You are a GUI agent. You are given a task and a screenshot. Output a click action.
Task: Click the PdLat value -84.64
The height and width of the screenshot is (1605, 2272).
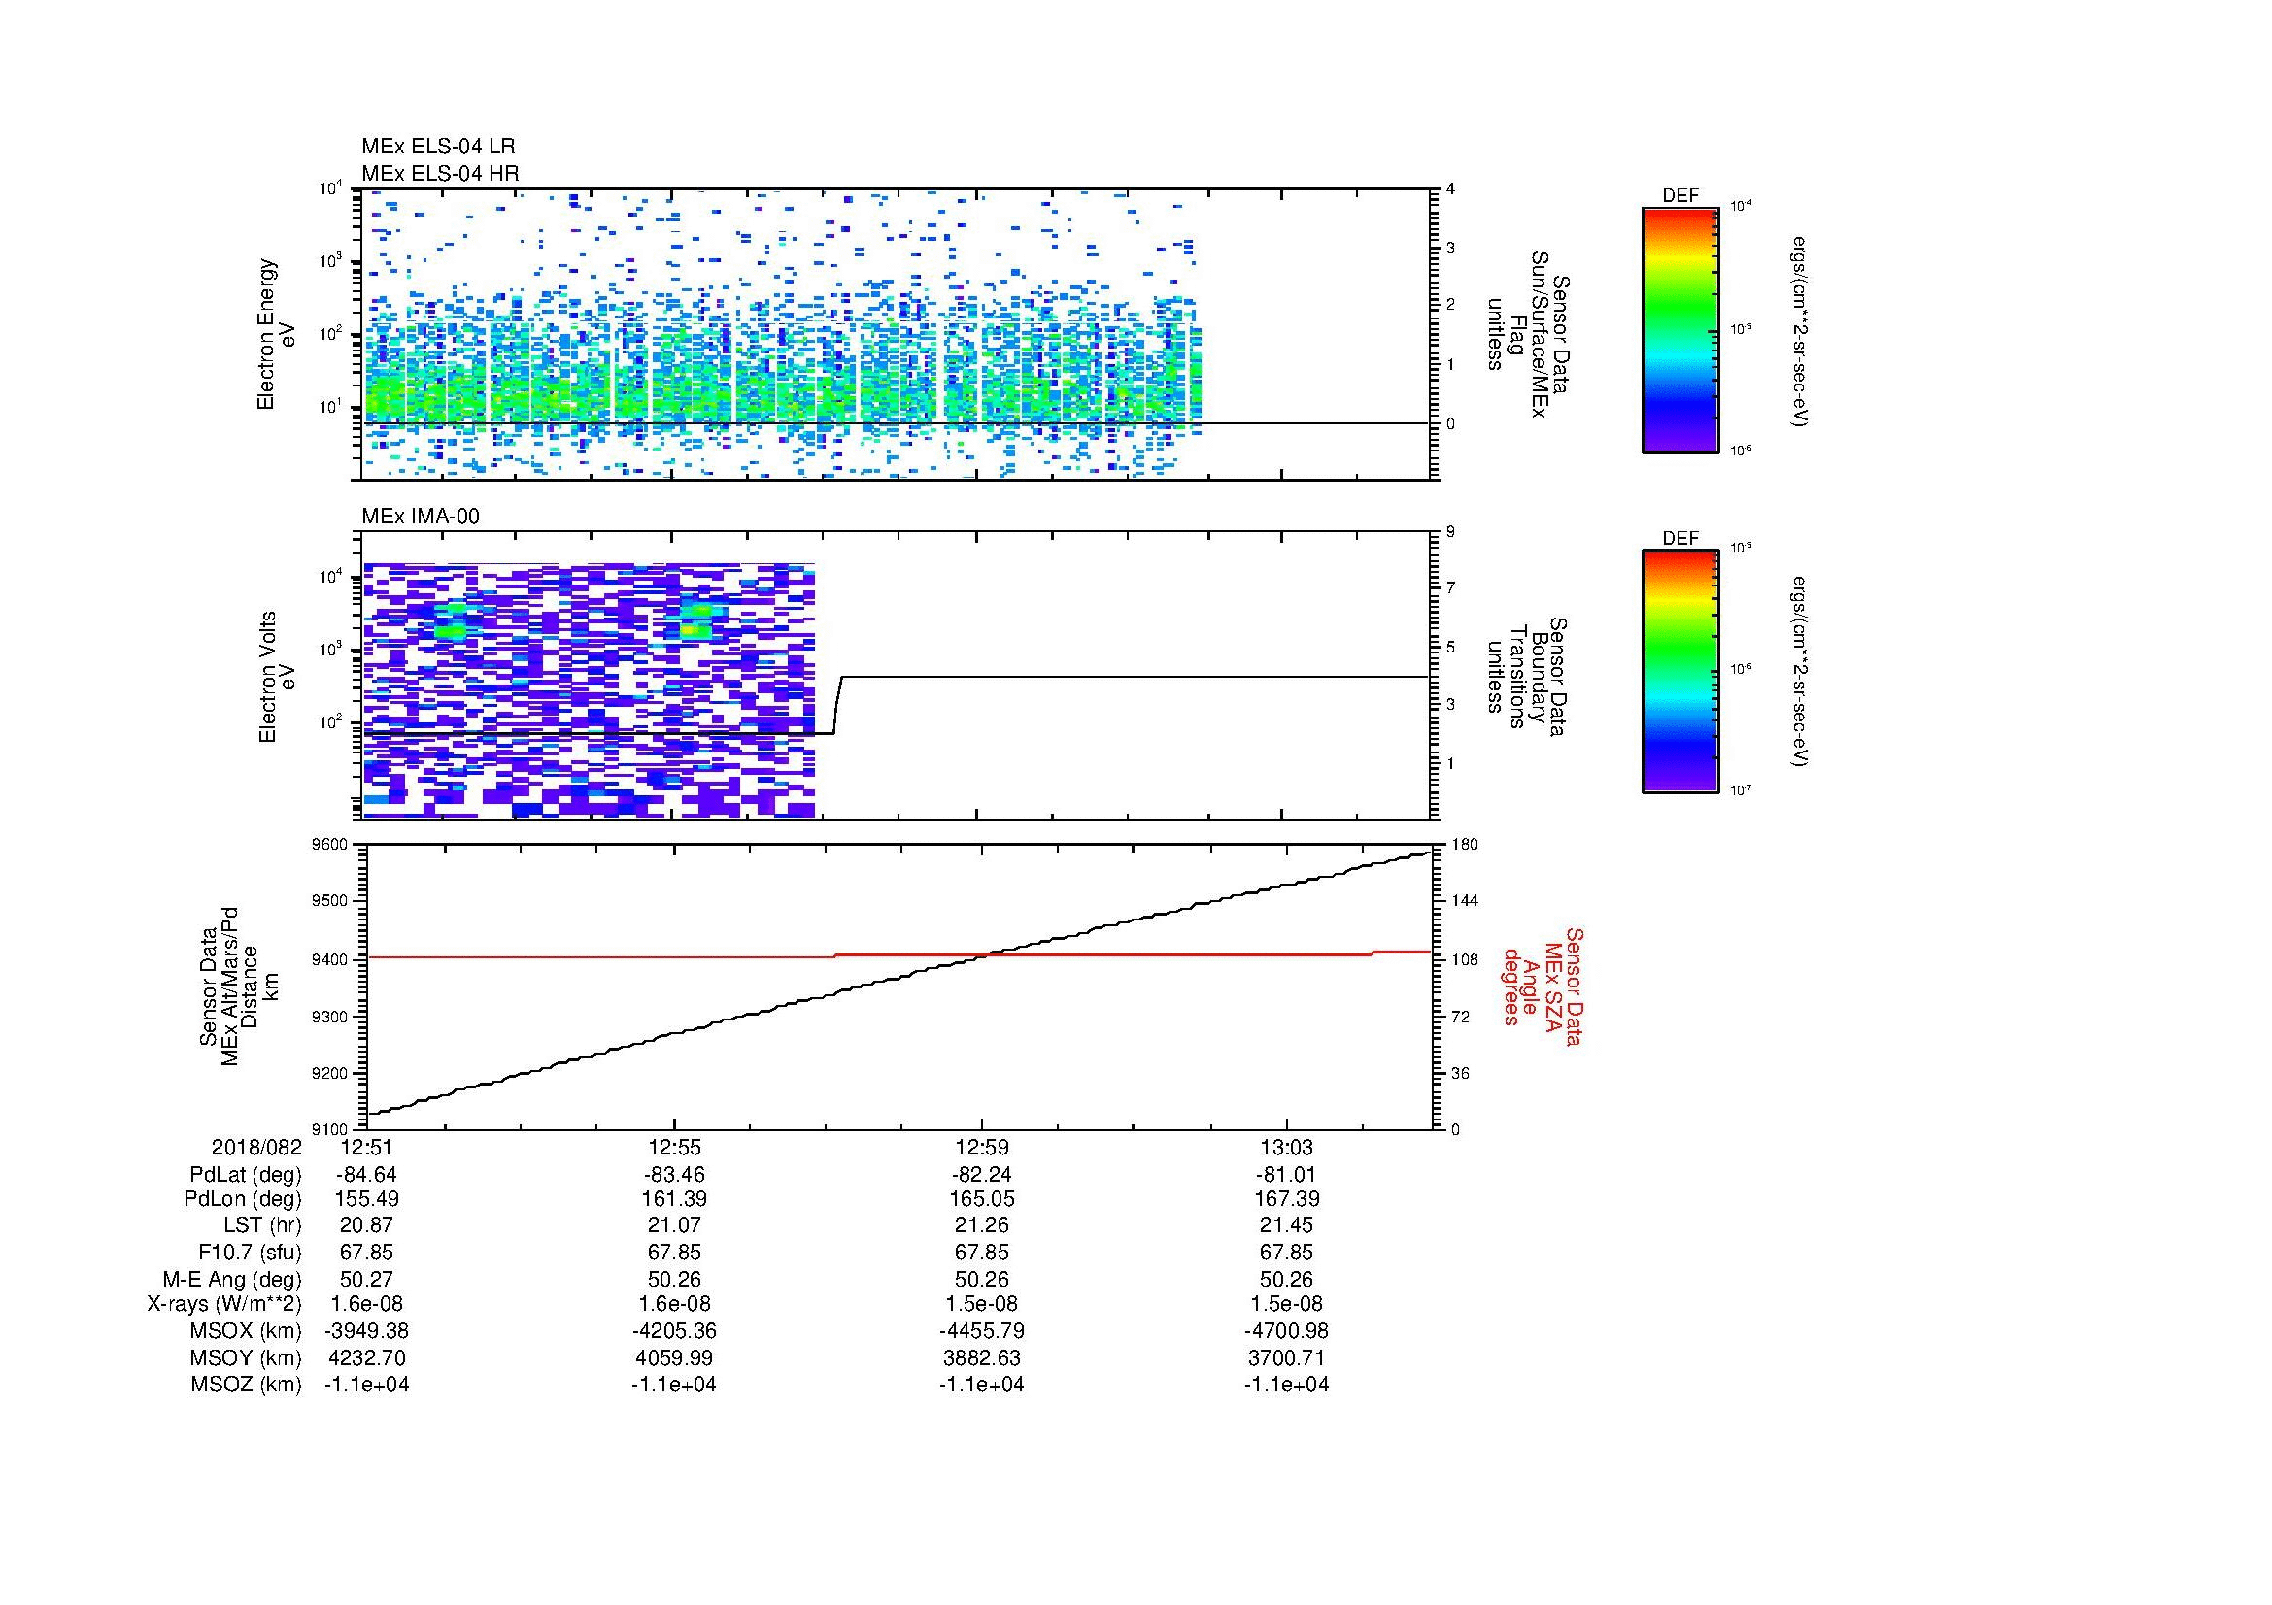(x=366, y=1175)
